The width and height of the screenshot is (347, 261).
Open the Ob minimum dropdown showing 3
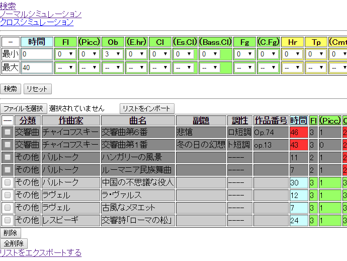[x=113, y=54]
